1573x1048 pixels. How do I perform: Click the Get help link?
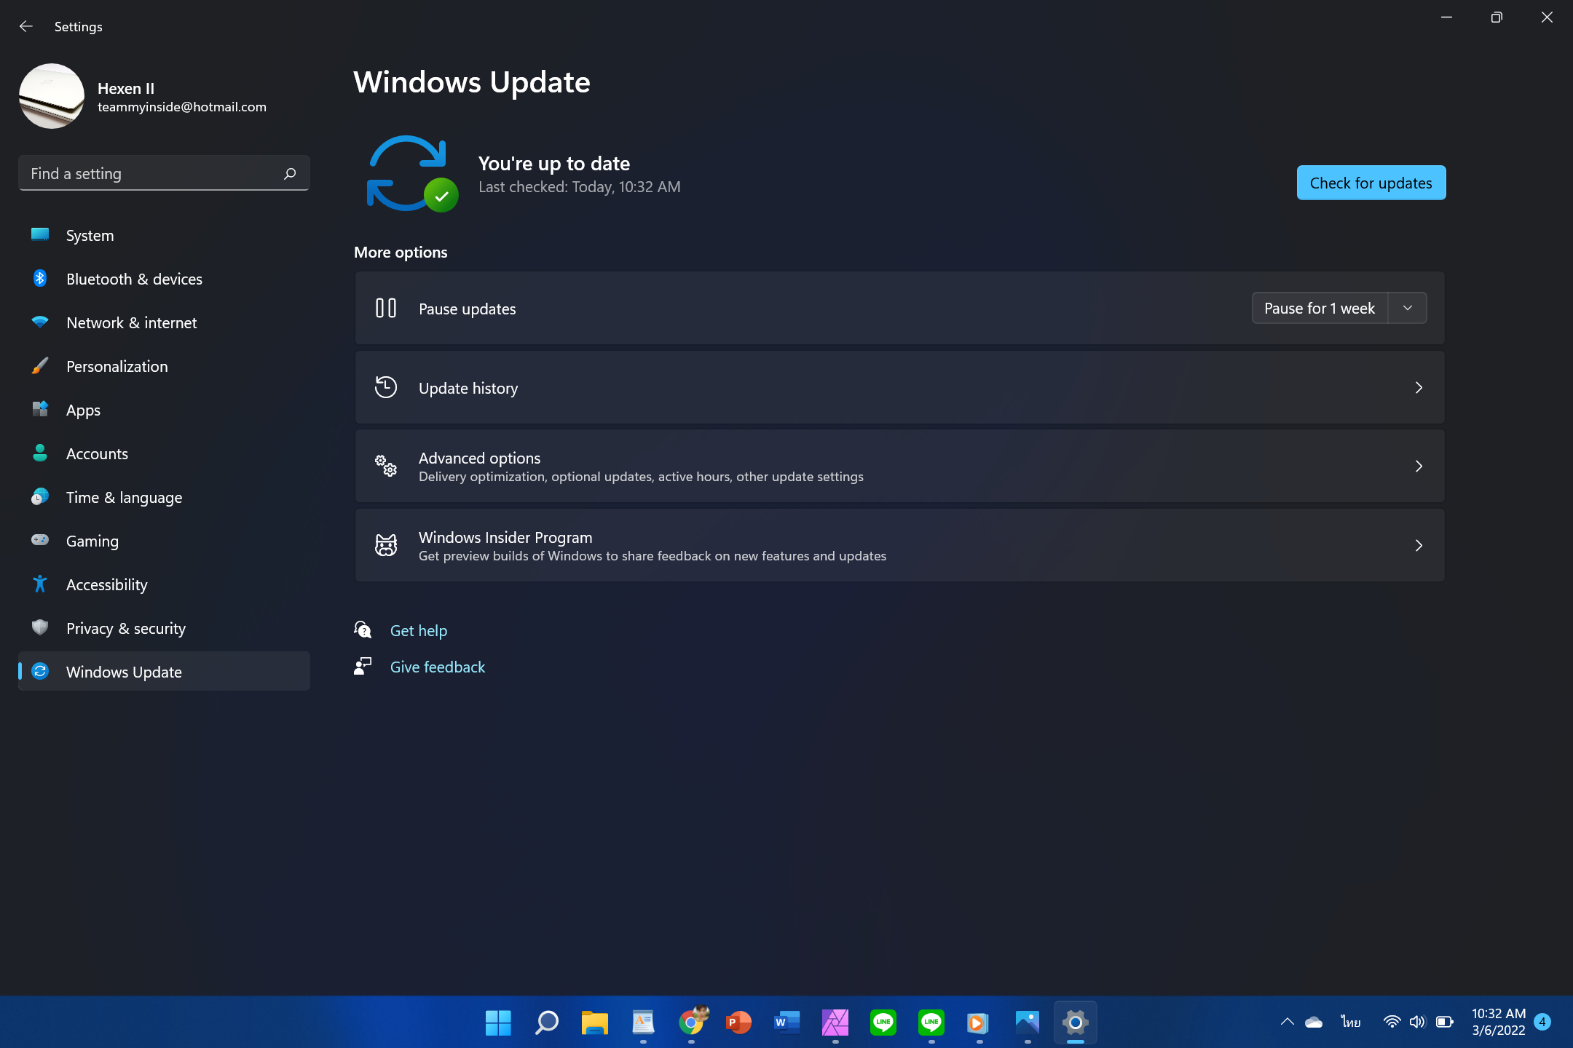point(419,630)
